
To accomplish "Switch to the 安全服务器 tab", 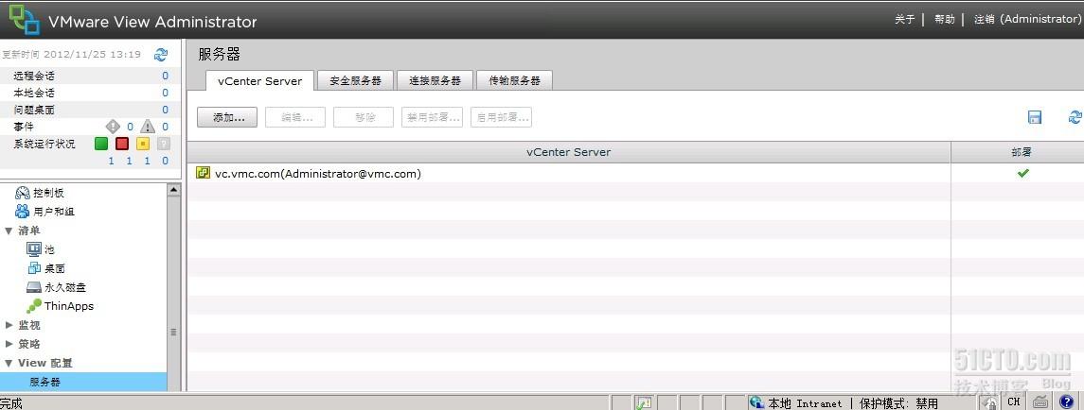I will (355, 80).
